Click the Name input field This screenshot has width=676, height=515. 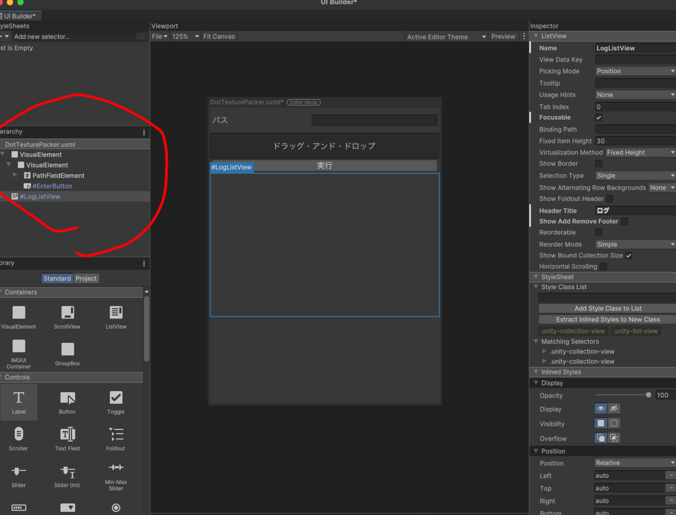click(x=635, y=48)
